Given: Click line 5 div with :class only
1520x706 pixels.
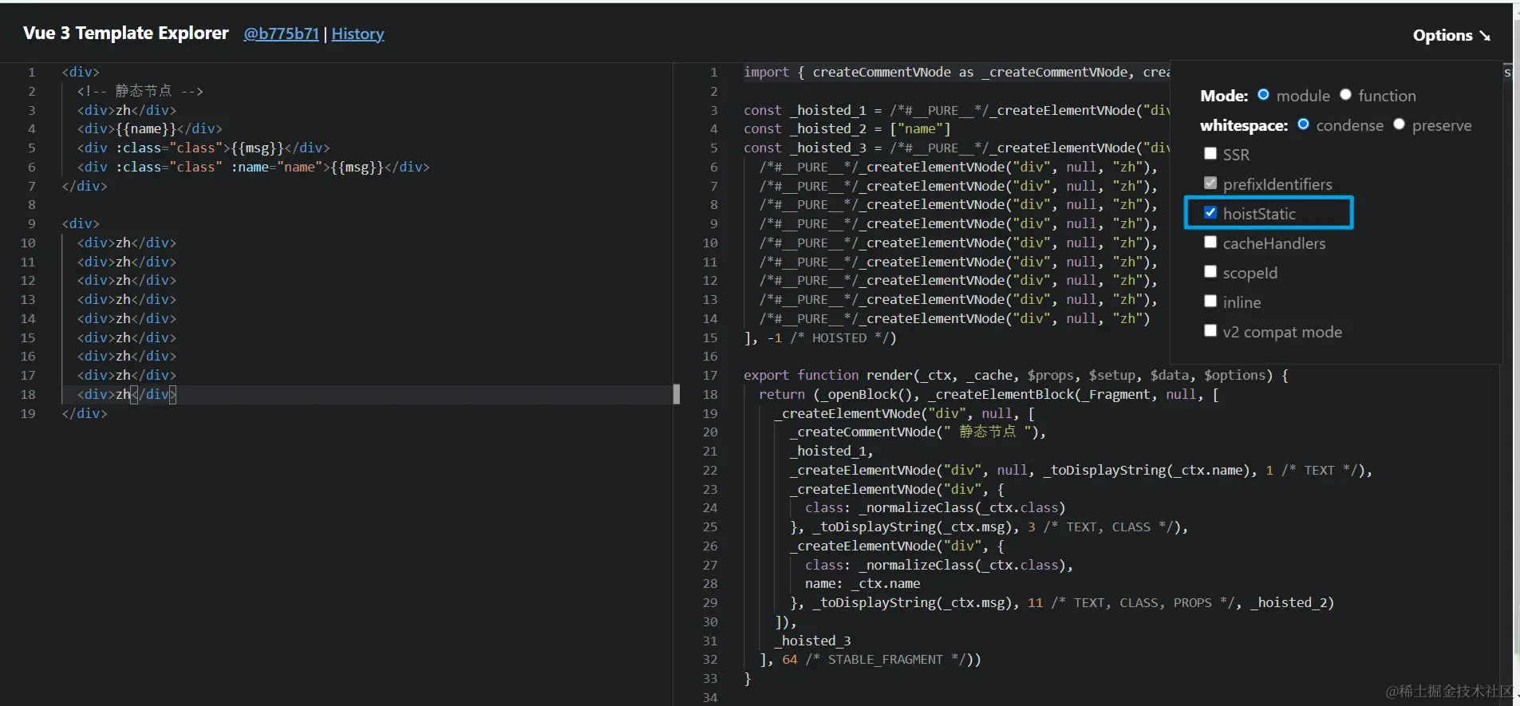Looking at the screenshot, I should coord(203,148).
